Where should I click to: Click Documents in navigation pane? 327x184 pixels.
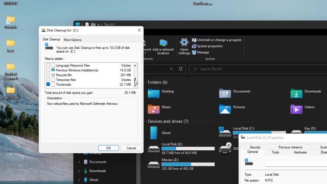[98, 162]
